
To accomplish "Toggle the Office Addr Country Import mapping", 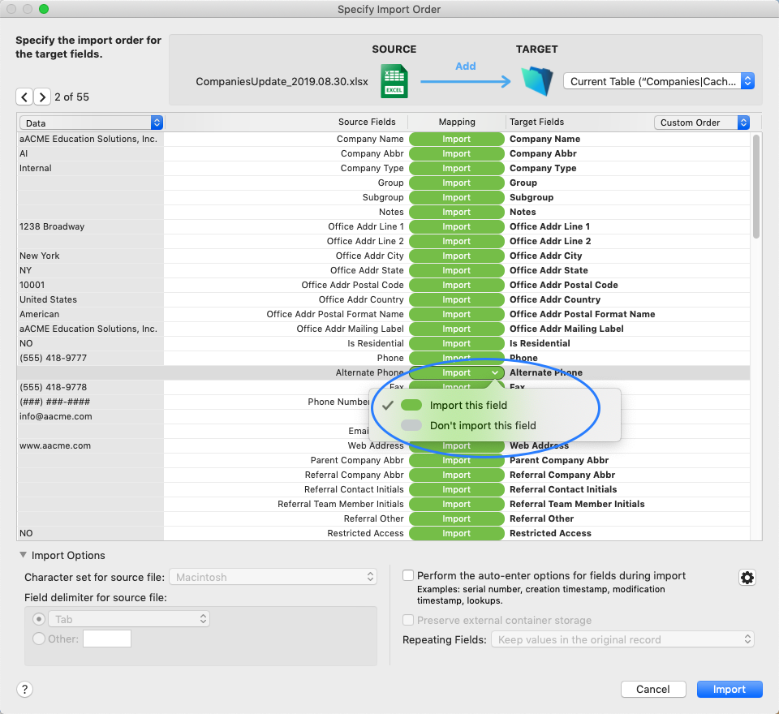I will tap(457, 299).
